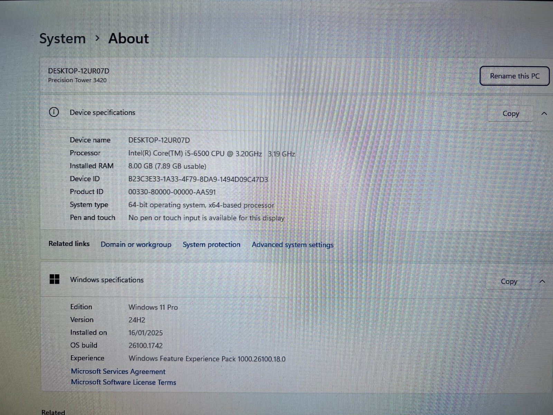Copy the Windows specifications

click(509, 282)
